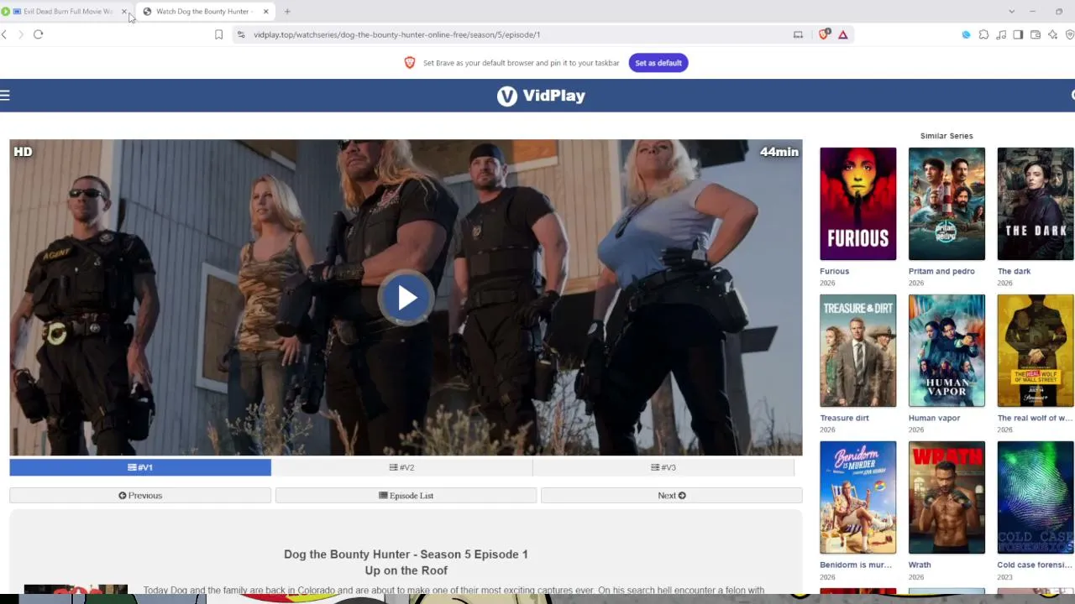Open the Brave VPN shield icon
Viewport: 1075px width, 604px height.
(1069, 34)
